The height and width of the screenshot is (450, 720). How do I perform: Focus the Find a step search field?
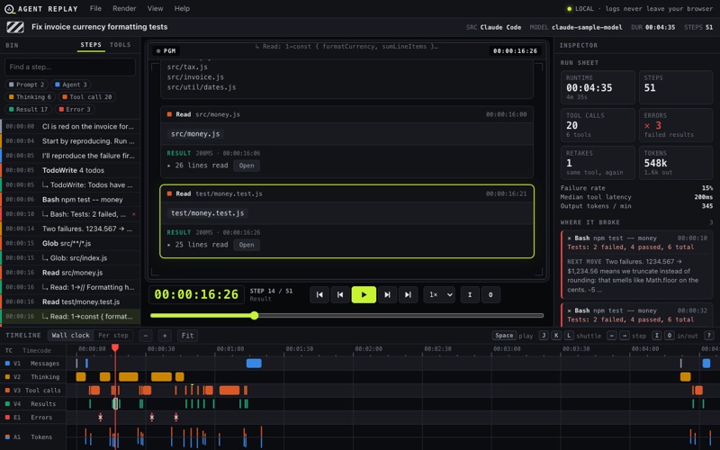70,67
